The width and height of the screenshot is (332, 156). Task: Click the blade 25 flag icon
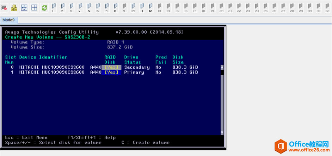pyautogui.click(x=266, y=8)
